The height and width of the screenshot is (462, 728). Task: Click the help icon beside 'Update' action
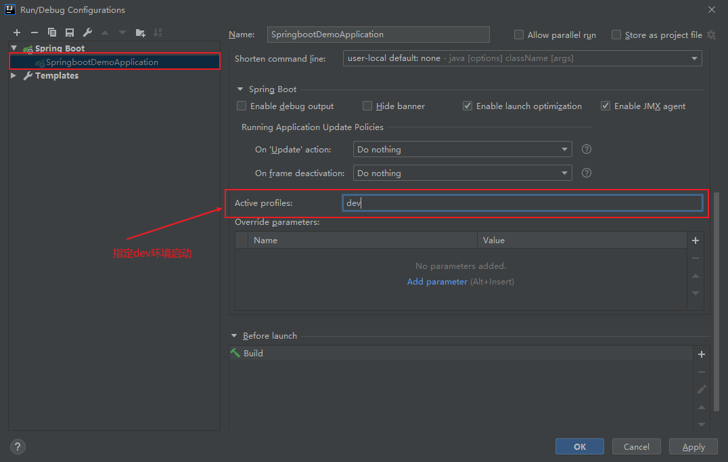tap(587, 149)
